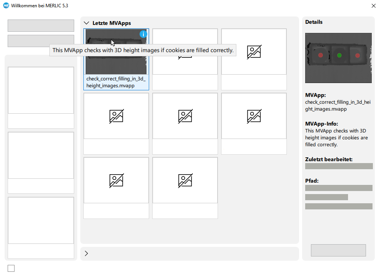Expand the collapsed section below the MVApps list

[x=86, y=253]
